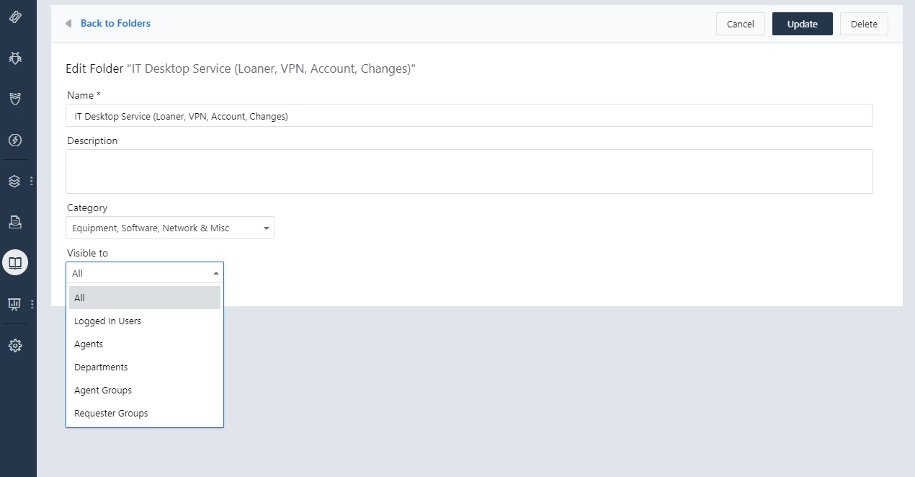Screen dimensions: 915x477
Task: Open the Releases lightning icon in sidebar
Action: [15, 140]
